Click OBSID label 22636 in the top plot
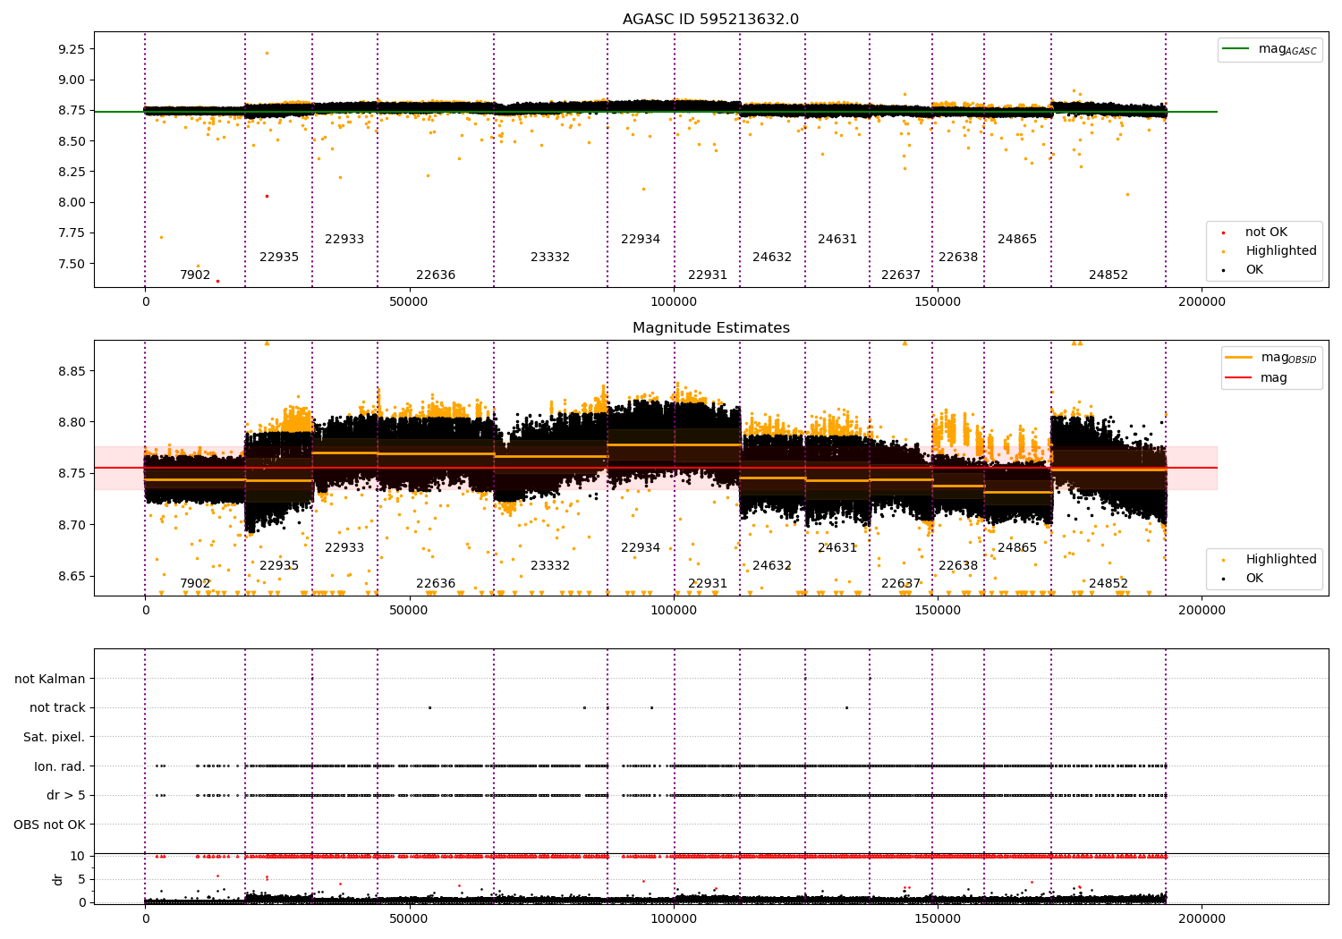This screenshot has width=1342, height=939. 436,275
